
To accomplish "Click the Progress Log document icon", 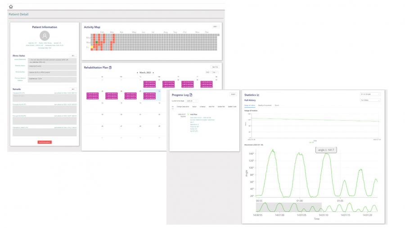I will 191,95.
